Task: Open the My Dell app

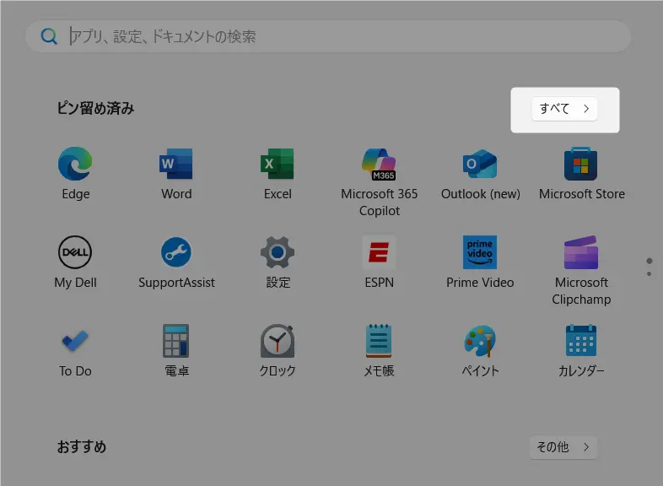Action: (x=75, y=262)
